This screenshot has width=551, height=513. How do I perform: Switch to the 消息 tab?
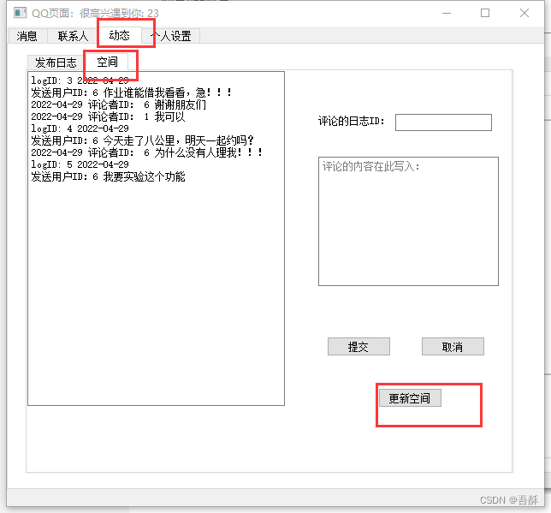pyautogui.click(x=27, y=36)
